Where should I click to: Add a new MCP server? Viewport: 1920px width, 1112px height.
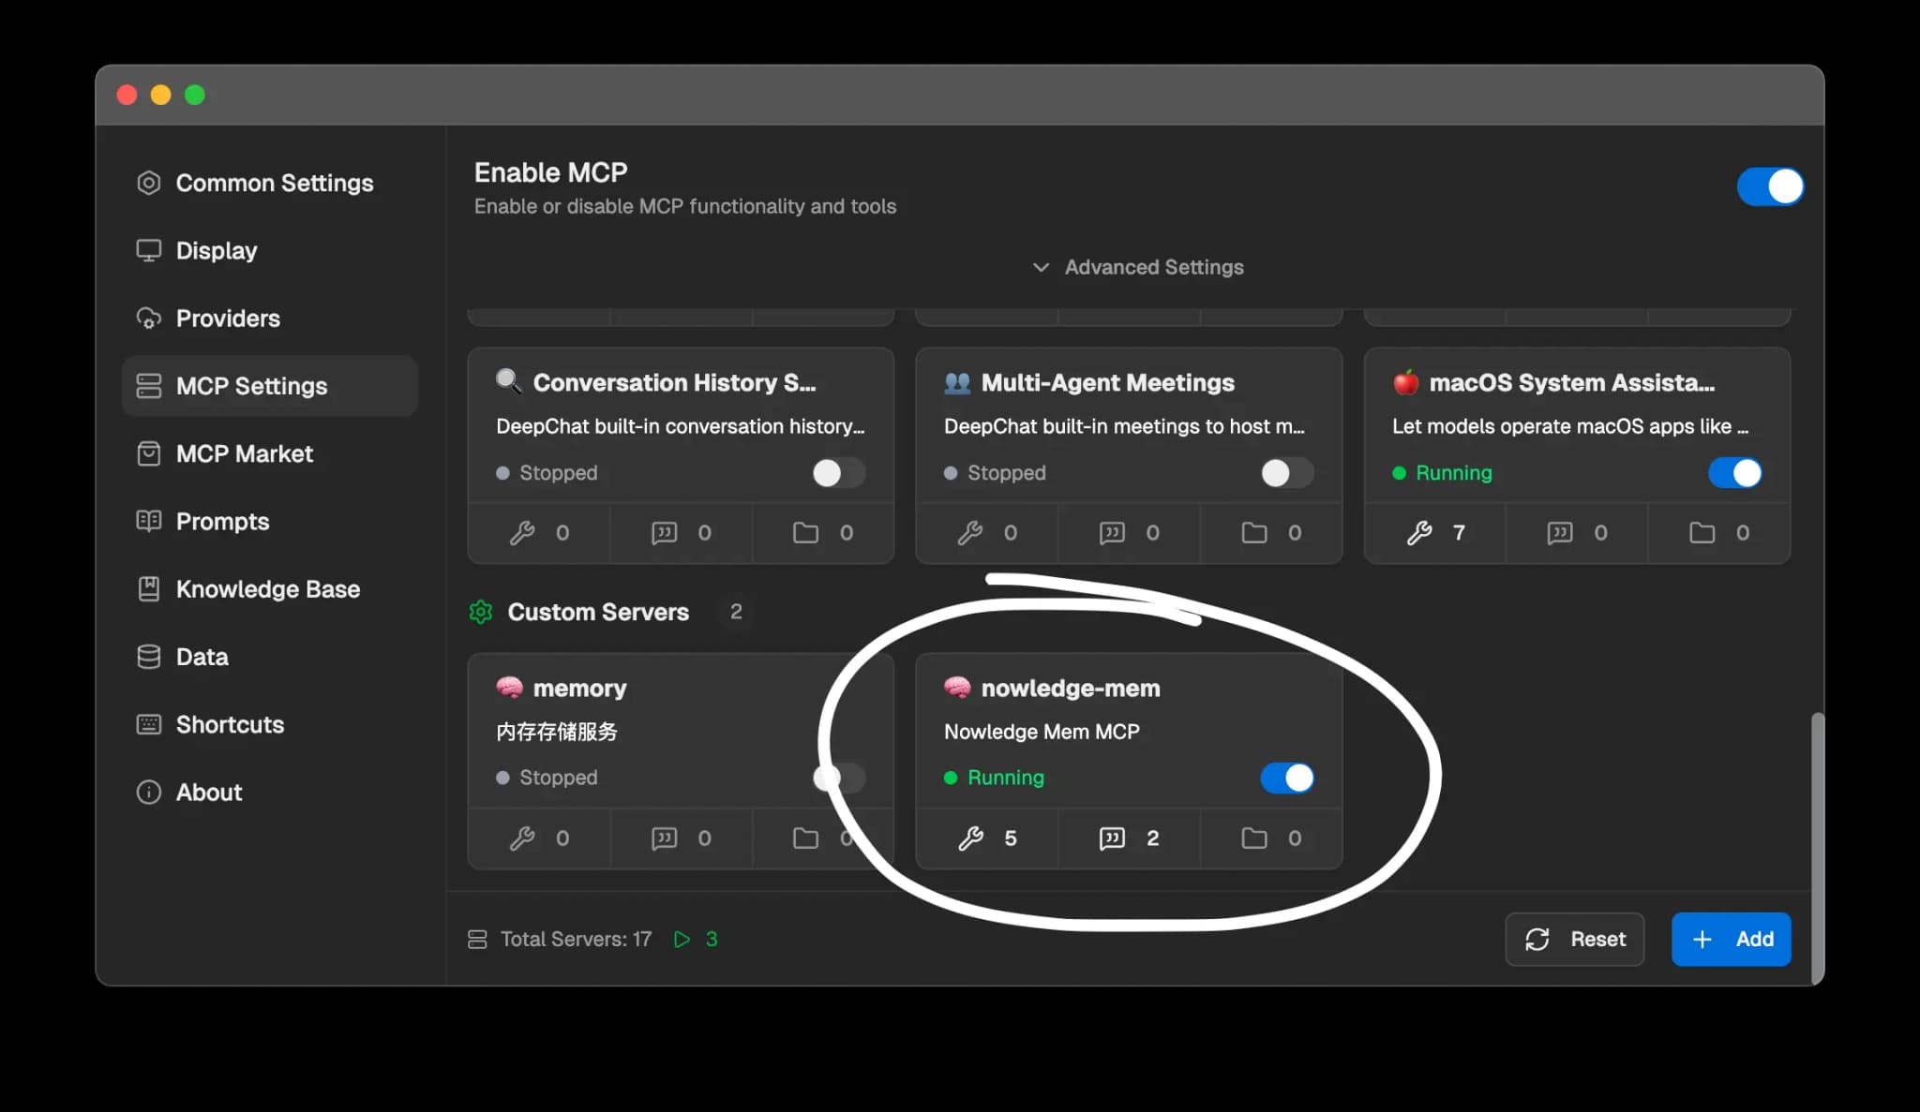(1731, 939)
